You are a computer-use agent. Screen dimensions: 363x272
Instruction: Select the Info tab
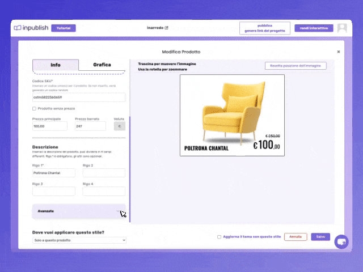point(56,65)
